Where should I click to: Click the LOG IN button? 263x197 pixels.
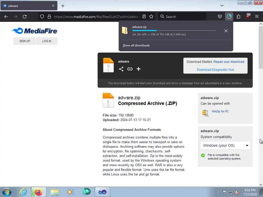coord(47,41)
